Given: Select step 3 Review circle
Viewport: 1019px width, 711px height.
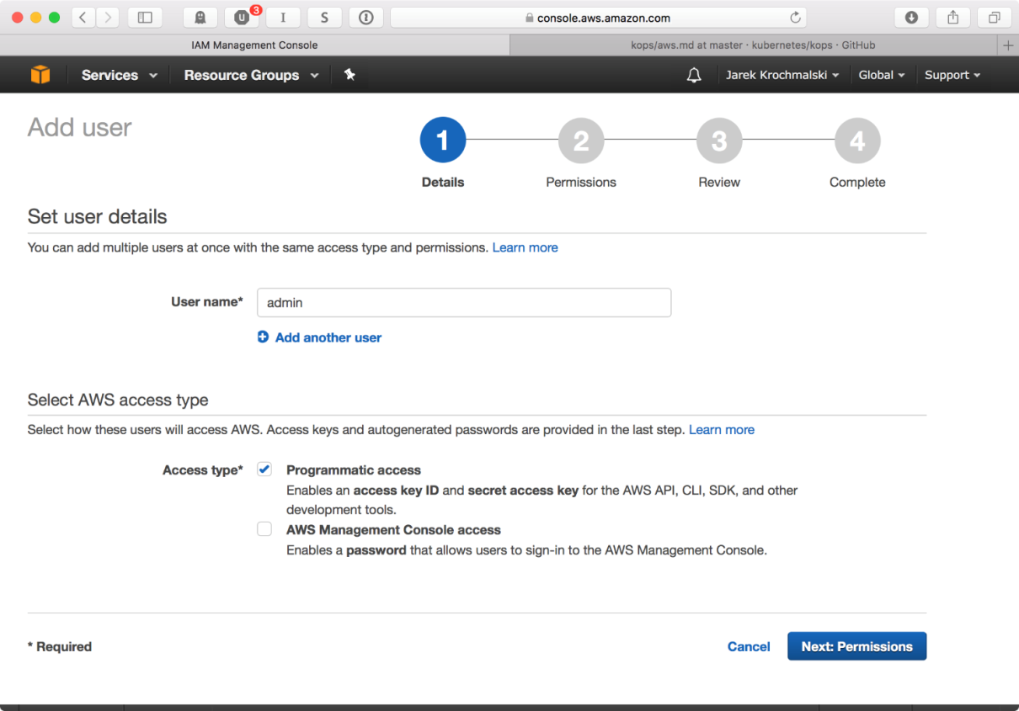Looking at the screenshot, I should tap(719, 140).
